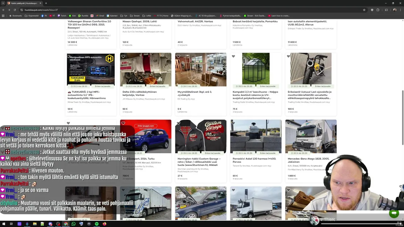The width and height of the screenshot is (404, 227).
Task: Open Windows Start menu
Action: click(3, 224)
